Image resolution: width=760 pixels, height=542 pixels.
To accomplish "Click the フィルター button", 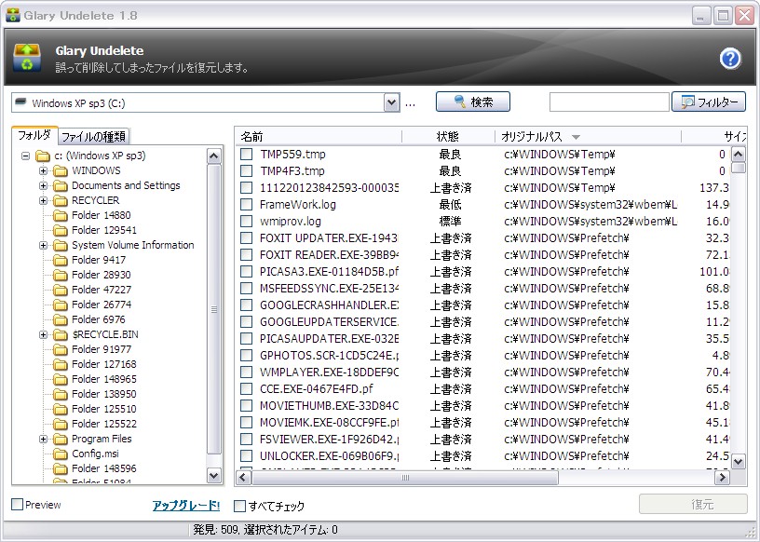I will click(709, 102).
